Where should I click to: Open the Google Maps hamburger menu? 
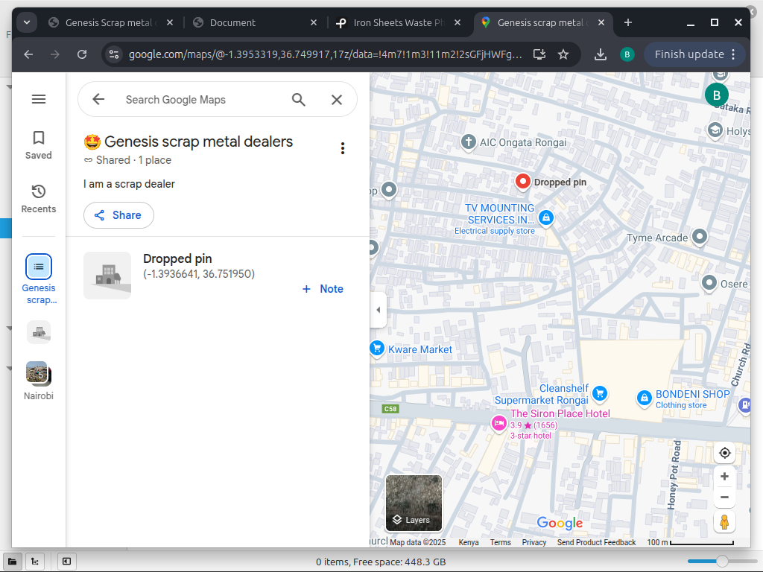pyautogui.click(x=39, y=99)
